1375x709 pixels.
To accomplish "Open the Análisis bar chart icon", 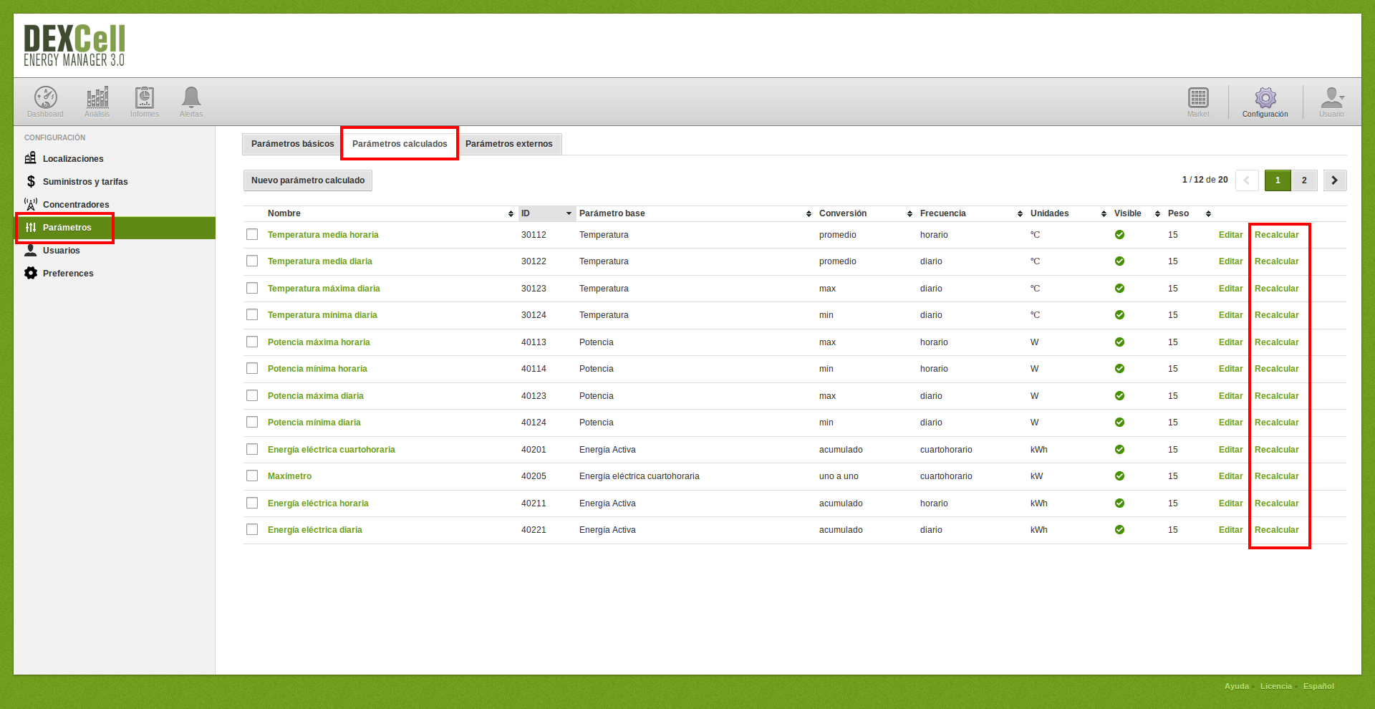I will pos(97,97).
